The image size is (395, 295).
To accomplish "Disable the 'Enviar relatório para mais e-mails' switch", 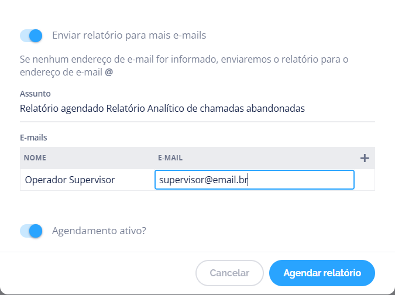I will 32,36.
